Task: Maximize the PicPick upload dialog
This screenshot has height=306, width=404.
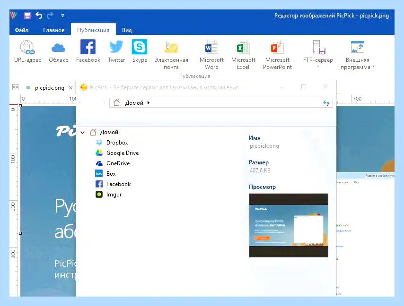Action: point(304,87)
